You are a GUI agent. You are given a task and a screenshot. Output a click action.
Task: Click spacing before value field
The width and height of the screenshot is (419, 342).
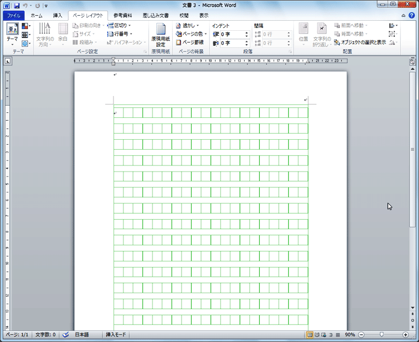[x=274, y=34]
